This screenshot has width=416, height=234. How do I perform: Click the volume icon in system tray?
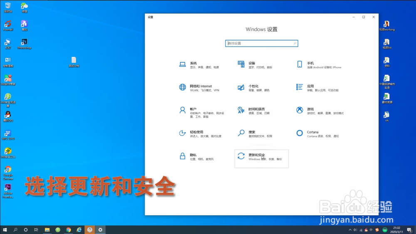pos(355,230)
